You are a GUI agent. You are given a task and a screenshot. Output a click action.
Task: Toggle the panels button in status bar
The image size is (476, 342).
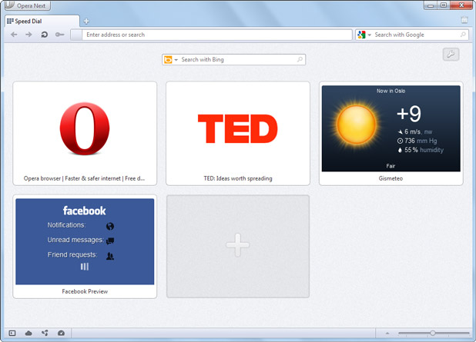tap(12, 334)
